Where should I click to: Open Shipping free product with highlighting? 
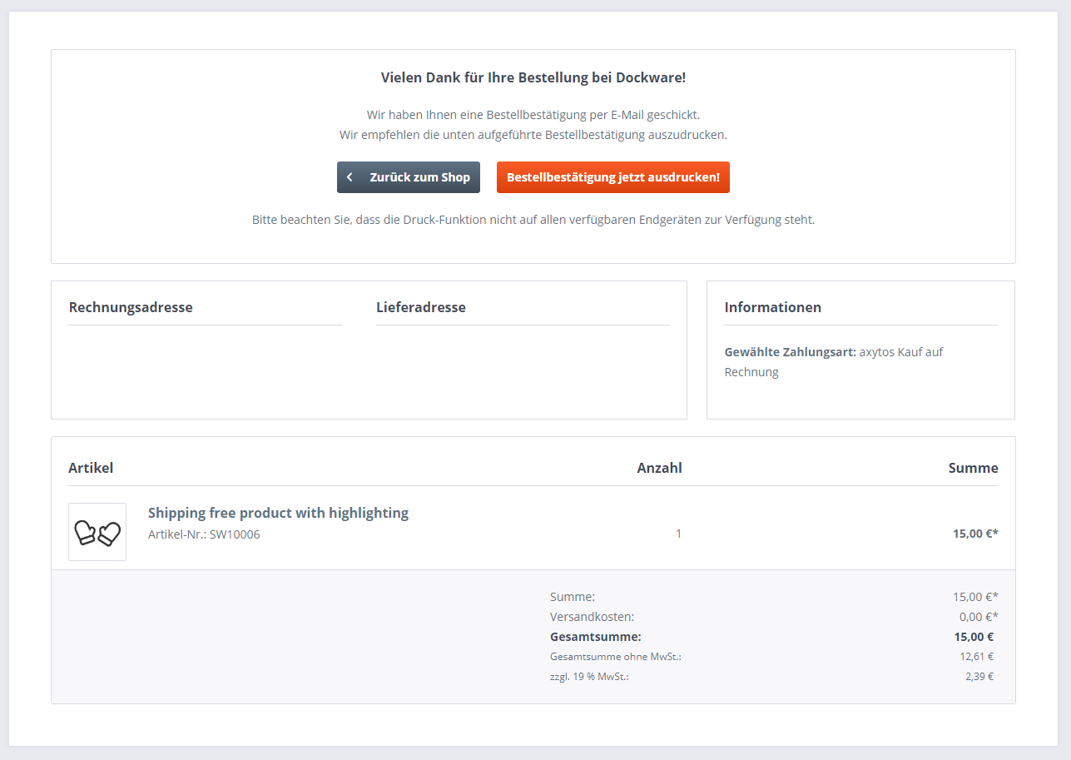click(x=278, y=513)
